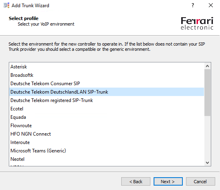Click the Ferrari electronic logo

tap(197, 23)
